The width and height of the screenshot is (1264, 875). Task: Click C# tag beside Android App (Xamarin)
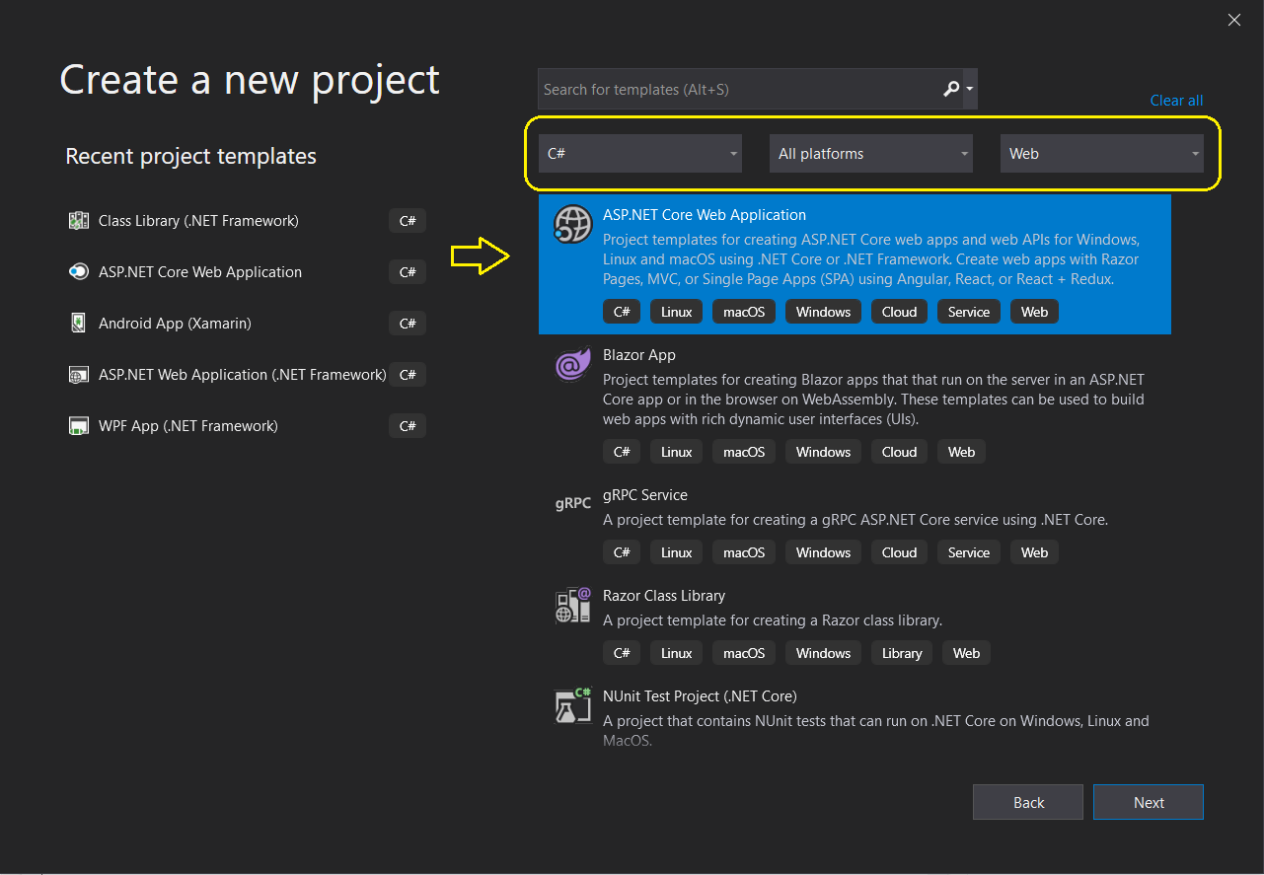(408, 324)
